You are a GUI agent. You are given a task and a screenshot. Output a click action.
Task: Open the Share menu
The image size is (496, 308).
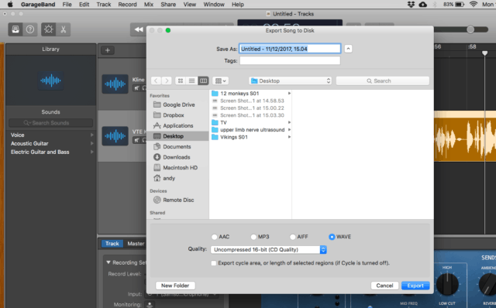[x=168, y=5]
